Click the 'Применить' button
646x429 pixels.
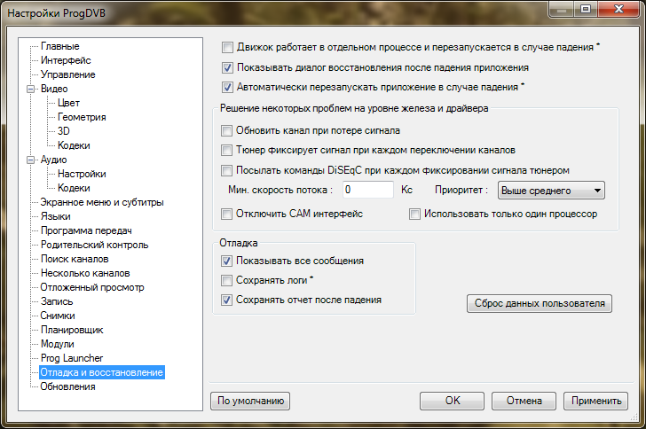pos(595,401)
